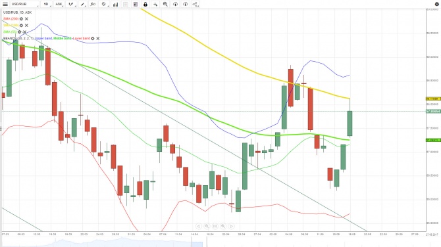Click the BBANDS legend label text
The width and height of the screenshot is (441, 247).
18,38
